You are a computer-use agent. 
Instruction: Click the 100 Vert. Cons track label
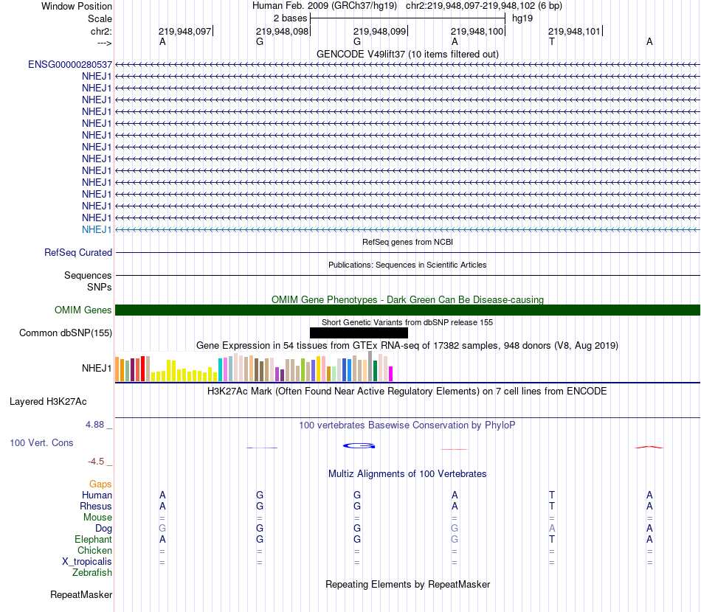click(41, 442)
